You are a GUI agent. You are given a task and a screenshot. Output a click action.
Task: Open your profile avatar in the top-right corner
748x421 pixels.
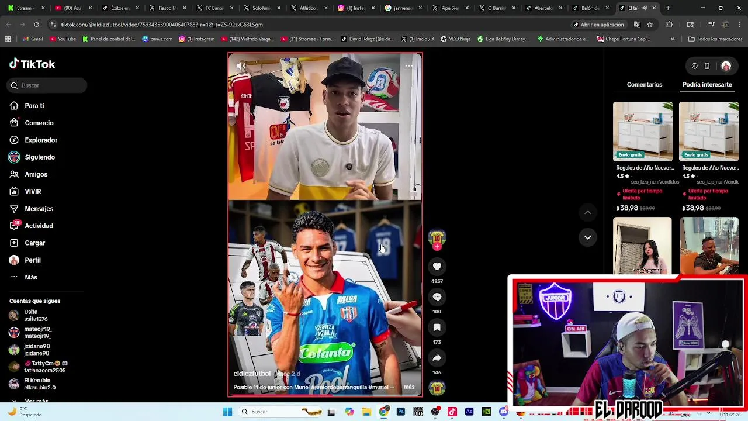pyautogui.click(x=726, y=66)
